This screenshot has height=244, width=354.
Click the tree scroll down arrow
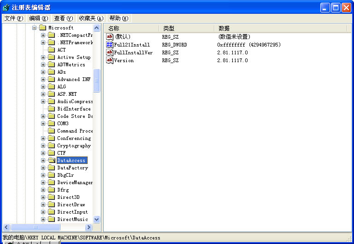pyautogui.click(x=97, y=219)
